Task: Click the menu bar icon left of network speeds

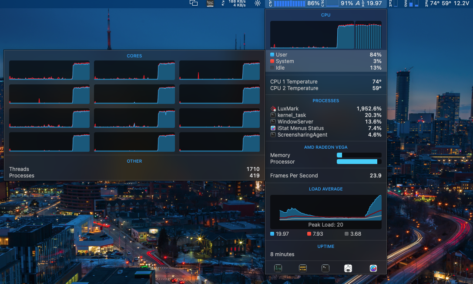Action: click(210, 3)
